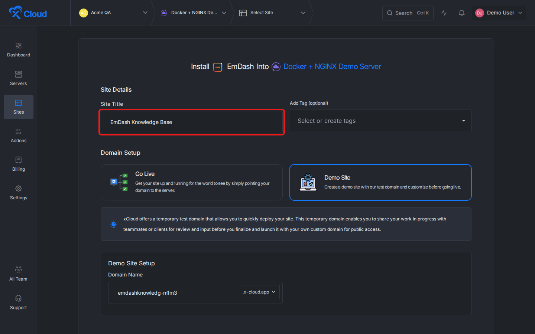The width and height of the screenshot is (535, 334).
Task: Click the DU user avatar
Action: pyautogui.click(x=480, y=13)
